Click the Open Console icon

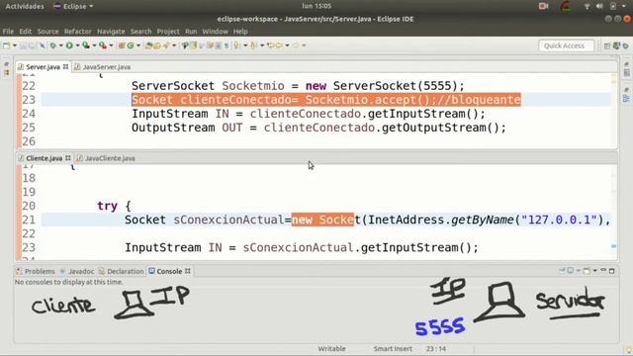[587, 270]
